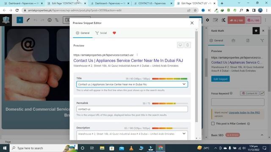Image resolution: width=271 pixels, height=152 pixels.
Task: Open Schema tab icon in Rank Math
Action: click(248, 41)
